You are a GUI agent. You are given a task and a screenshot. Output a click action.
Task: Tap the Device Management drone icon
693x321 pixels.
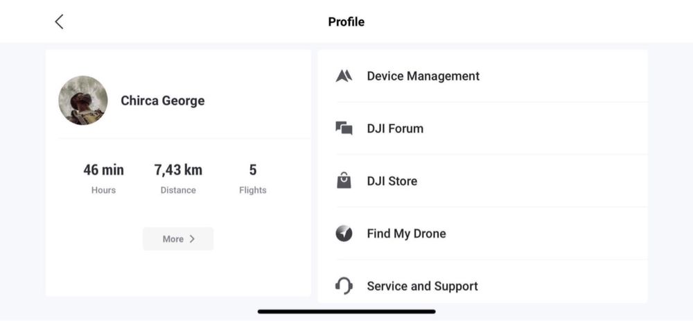(x=344, y=76)
